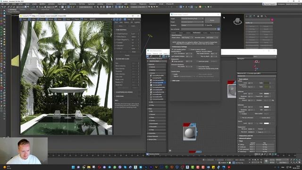This screenshot has width=302, height=170.
Task: Click the Play Animation button
Action: coord(256,160)
